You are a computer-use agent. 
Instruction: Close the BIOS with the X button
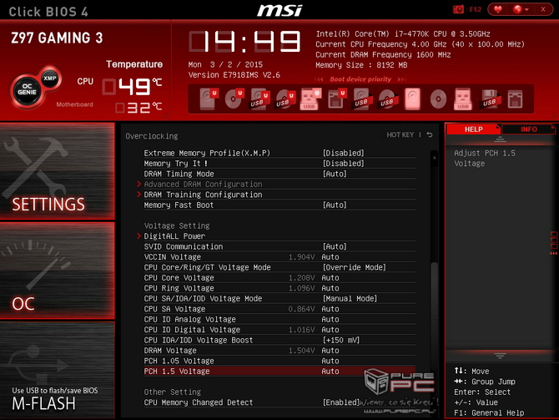[543, 9]
